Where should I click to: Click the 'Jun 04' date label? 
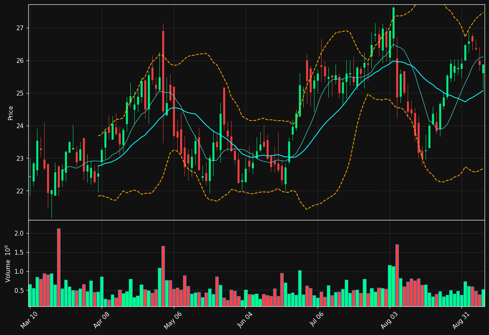245,320
